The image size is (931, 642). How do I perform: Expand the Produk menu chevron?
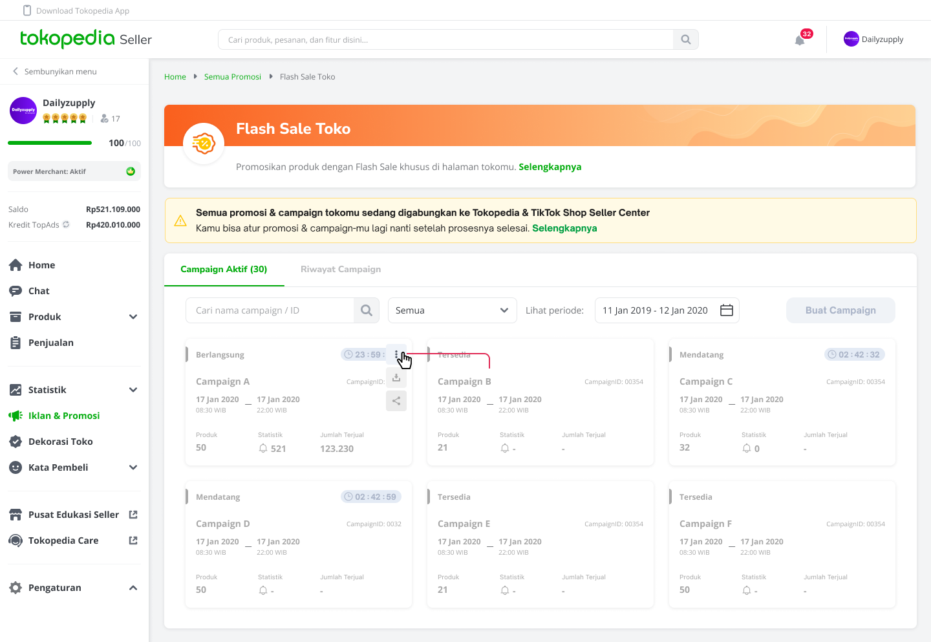click(133, 317)
